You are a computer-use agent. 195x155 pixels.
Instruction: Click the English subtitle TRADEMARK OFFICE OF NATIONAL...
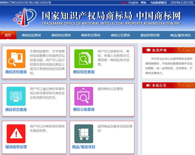(111, 23)
